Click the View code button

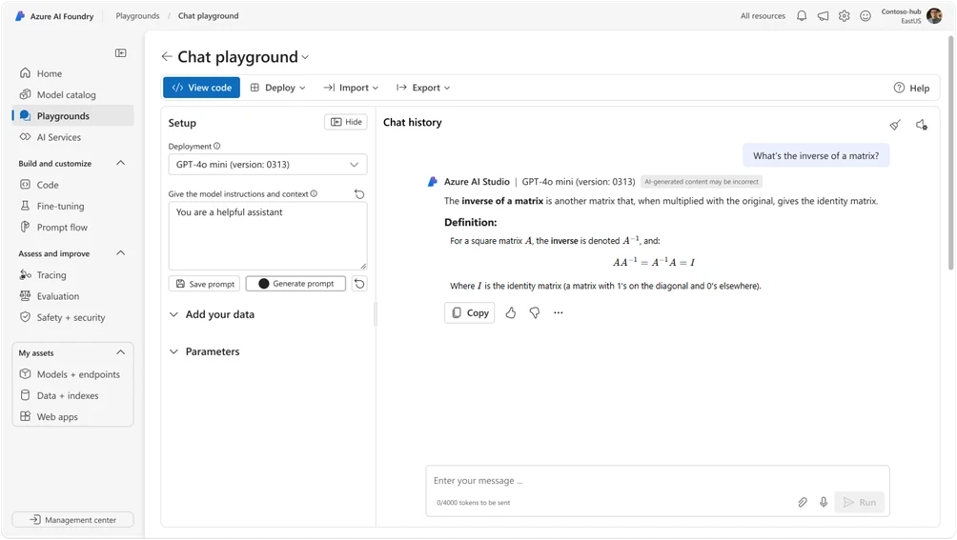[x=201, y=88]
